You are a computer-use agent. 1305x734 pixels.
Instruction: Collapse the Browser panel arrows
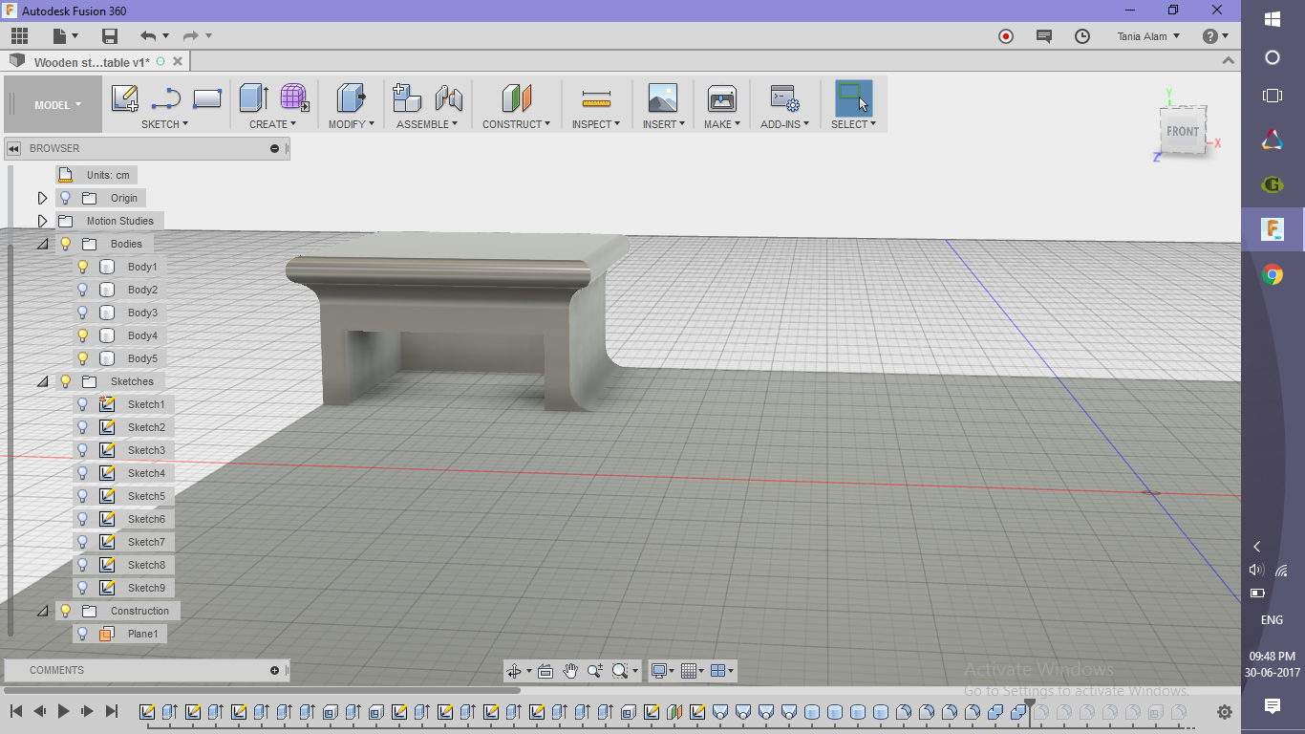[x=13, y=148]
